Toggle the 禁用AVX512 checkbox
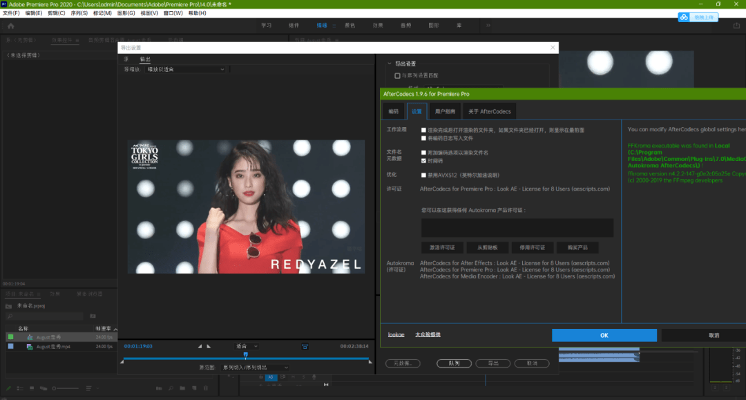Screen dimensions: 746x400 pos(423,175)
